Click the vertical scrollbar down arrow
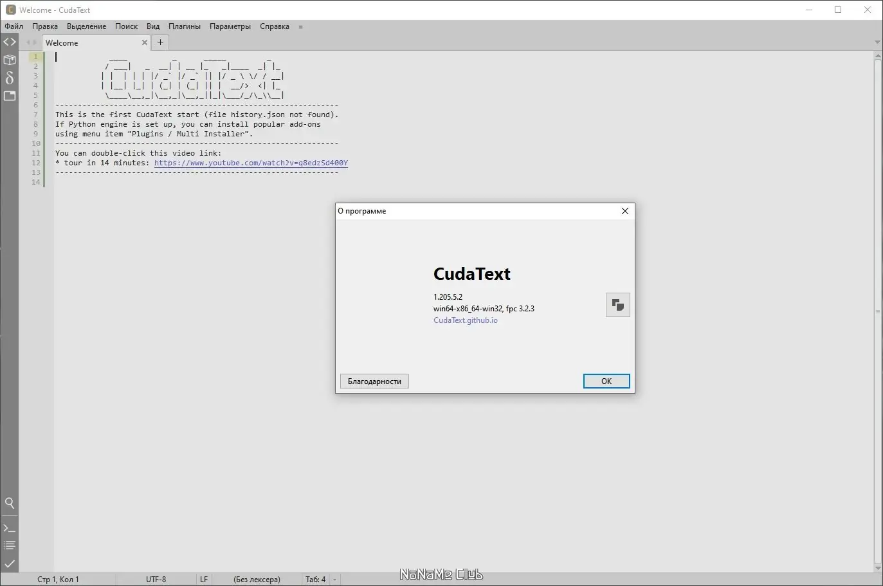883x586 pixels. coord(878,569)
